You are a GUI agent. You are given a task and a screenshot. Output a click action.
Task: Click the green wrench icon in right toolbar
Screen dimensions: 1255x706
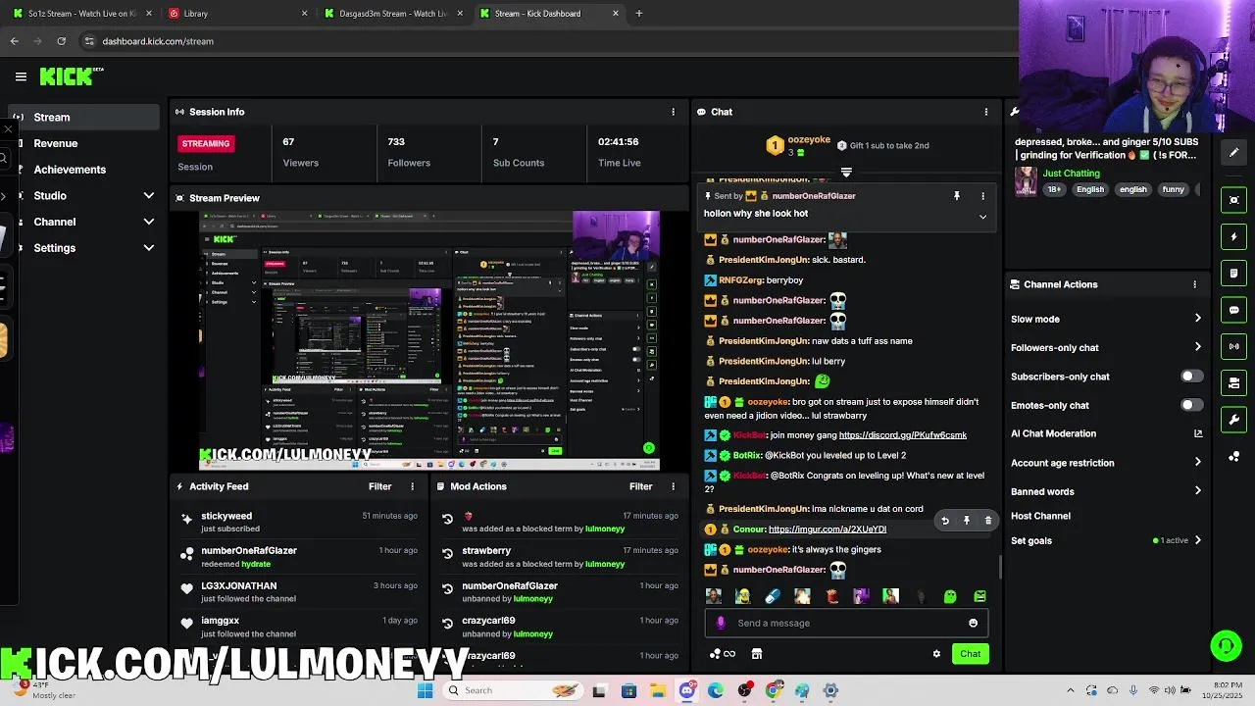click(x=1233, y=420)
